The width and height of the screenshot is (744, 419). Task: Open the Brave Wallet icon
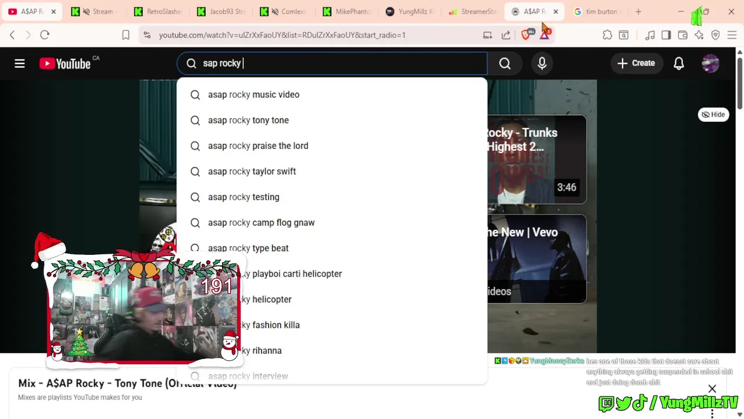[x=683, y=35]
